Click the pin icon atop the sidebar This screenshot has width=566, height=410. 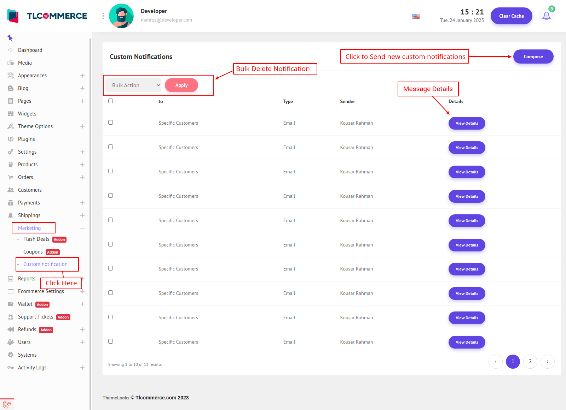coord(10,38)
